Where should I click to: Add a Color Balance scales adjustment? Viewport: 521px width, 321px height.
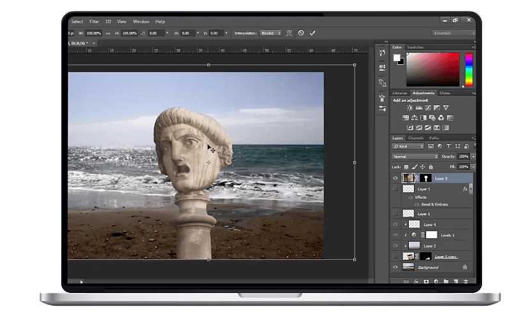tap(415, 117)
